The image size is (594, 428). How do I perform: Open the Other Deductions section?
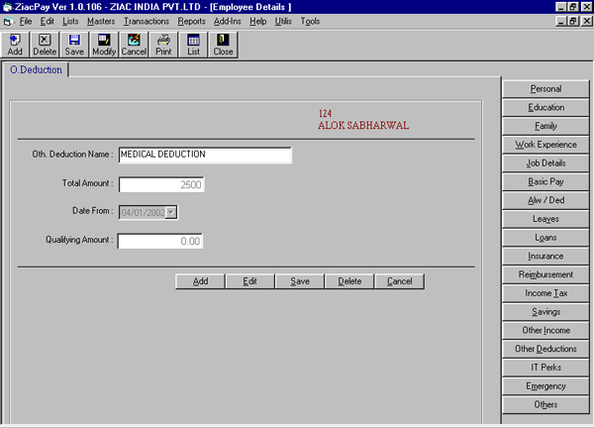[x=545, y=349]
